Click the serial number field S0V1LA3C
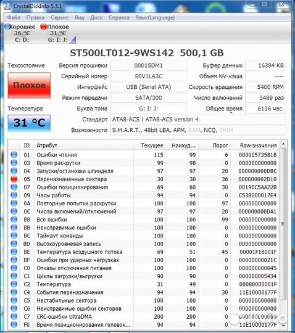The image size is (295, 333). tap(149, 76)
